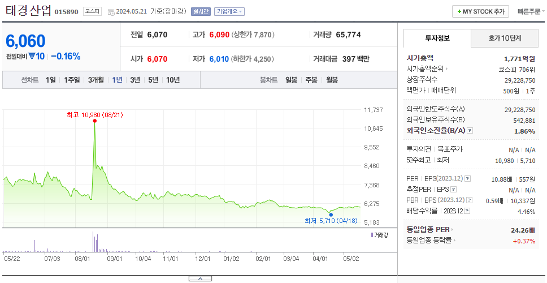Click 고가 value 6,090

[x=219, y=35]
